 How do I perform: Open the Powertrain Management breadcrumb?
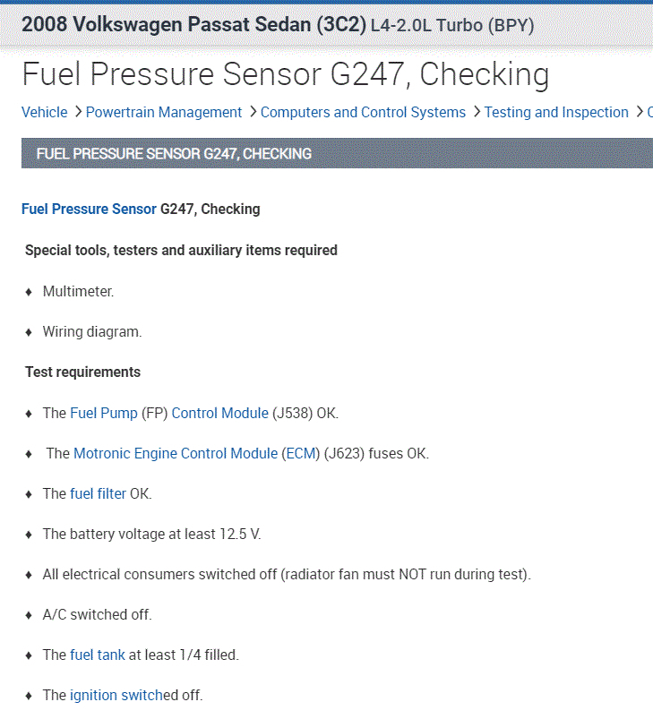(x=164, y=112)
